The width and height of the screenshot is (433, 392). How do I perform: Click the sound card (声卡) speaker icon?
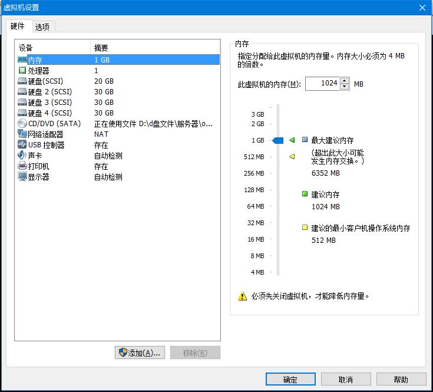click(22, 155)
